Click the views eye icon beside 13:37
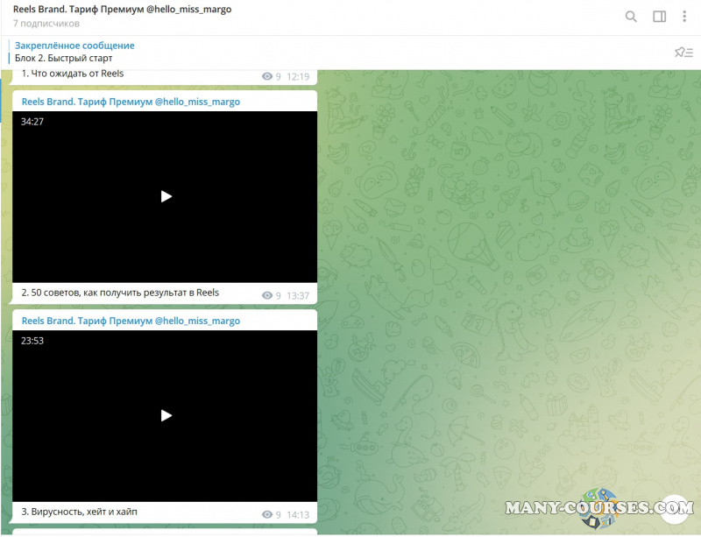The height and width of the screenshot is (537, 701). tap(267, 296)
